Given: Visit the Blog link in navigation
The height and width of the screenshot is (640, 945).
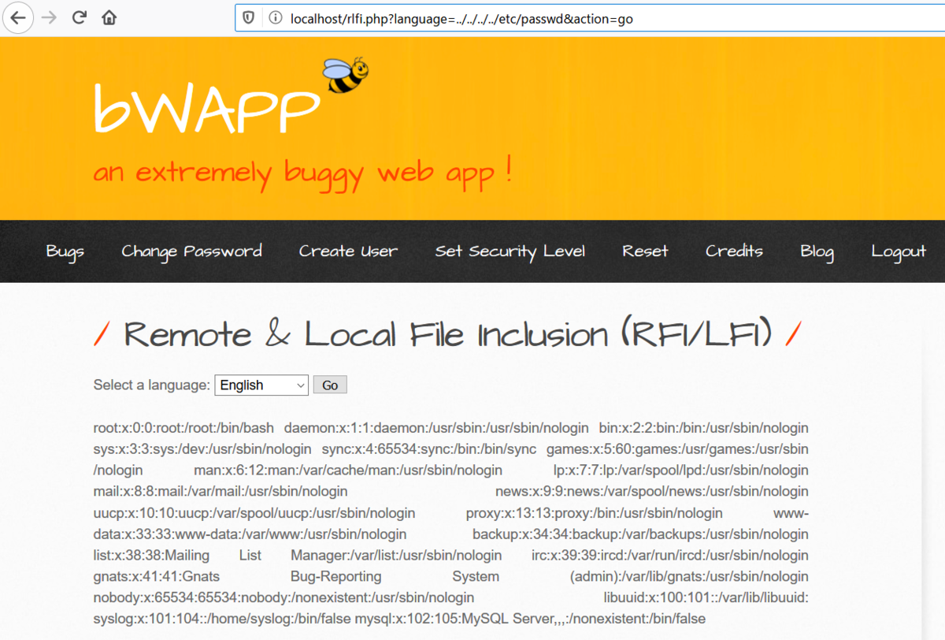Looking at the screenshot, I should coord(817,251).
